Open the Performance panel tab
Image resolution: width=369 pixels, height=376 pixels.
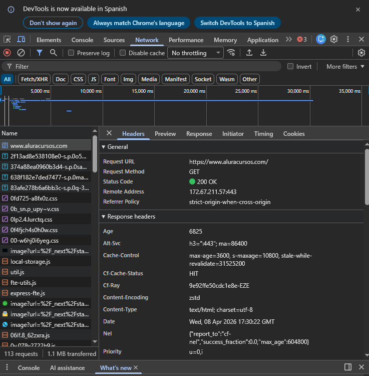pos(186,40)
